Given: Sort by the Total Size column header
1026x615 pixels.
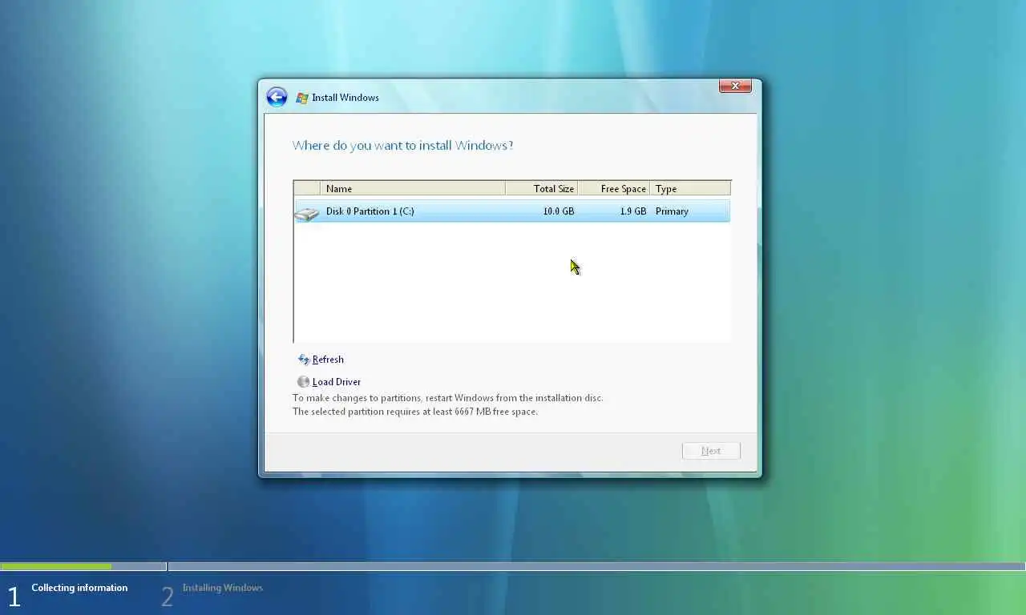Looking at the screenshot, I should [542, 188].
